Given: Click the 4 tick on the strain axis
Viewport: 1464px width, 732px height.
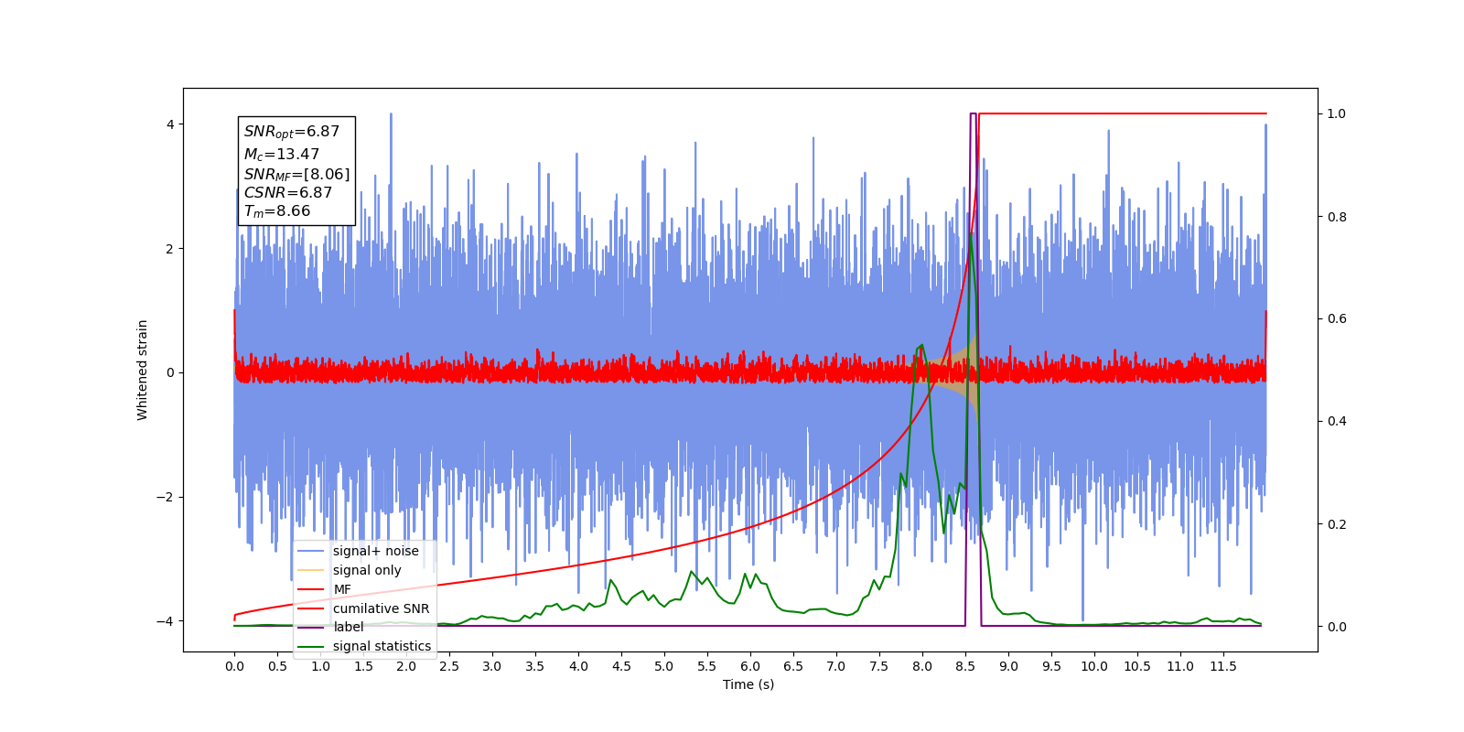Looking at the screenshot, I should 170,124.
